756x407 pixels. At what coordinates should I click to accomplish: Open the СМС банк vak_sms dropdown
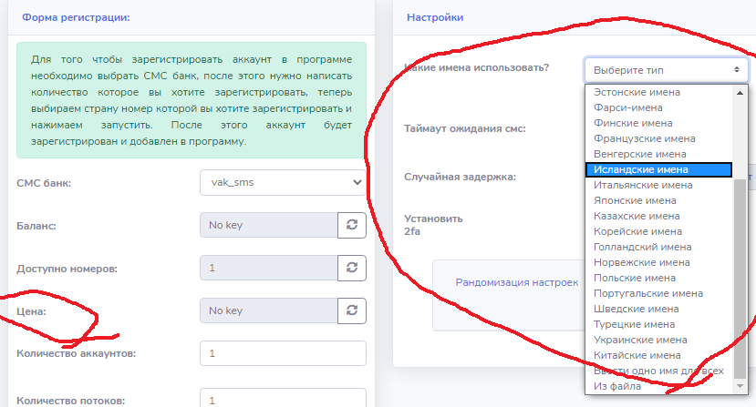pos(283,182)
